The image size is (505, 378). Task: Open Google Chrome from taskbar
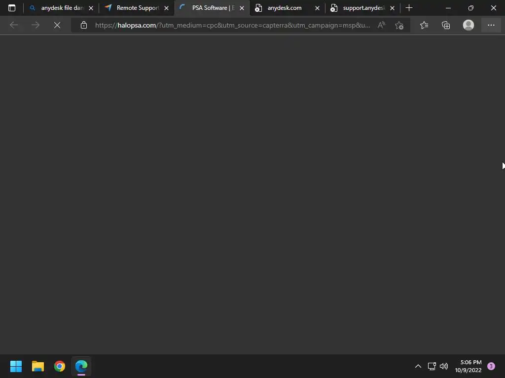tap(60, 366)
